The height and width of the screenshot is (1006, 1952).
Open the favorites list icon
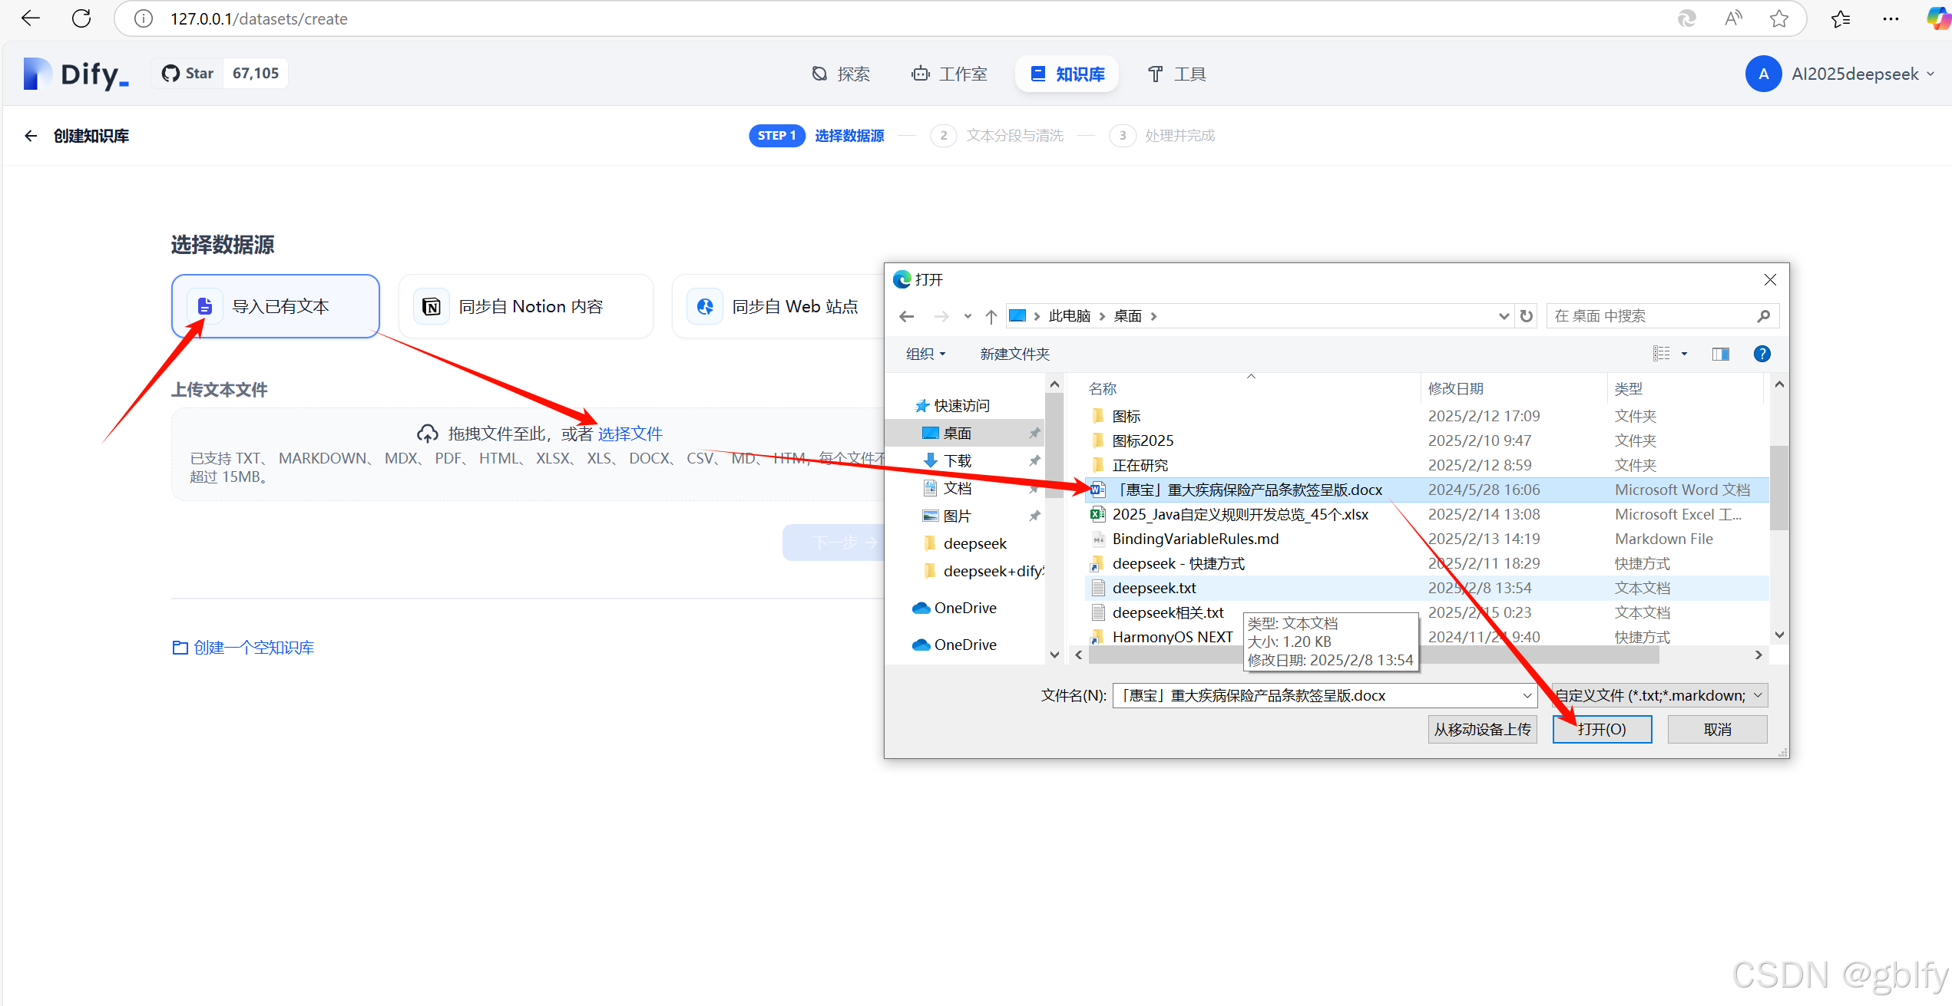point(1841,18)
